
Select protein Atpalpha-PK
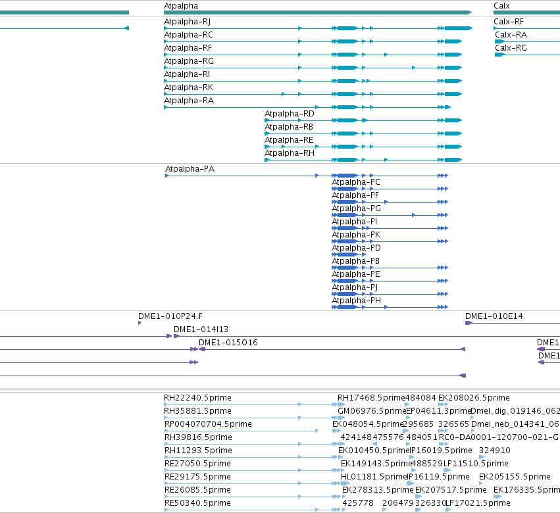click(x=356, y=235)
